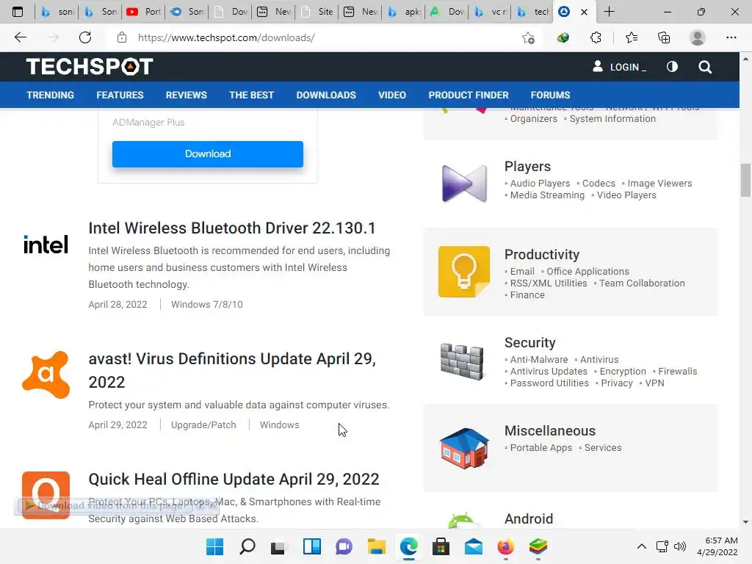Click the Intel logo thumbnail
Screen dimensions: 752x564
[46, 245]
